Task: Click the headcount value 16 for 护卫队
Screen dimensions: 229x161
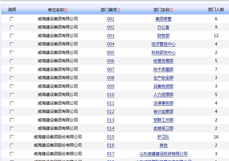Action: click(x=216, y=137)
